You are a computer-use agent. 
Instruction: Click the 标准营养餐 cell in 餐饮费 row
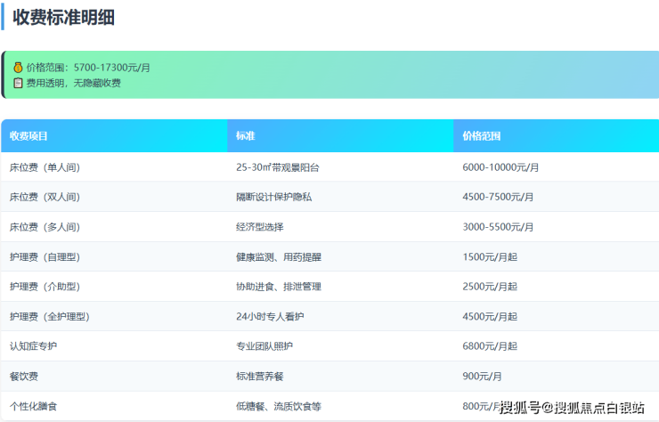click(260, 377)
